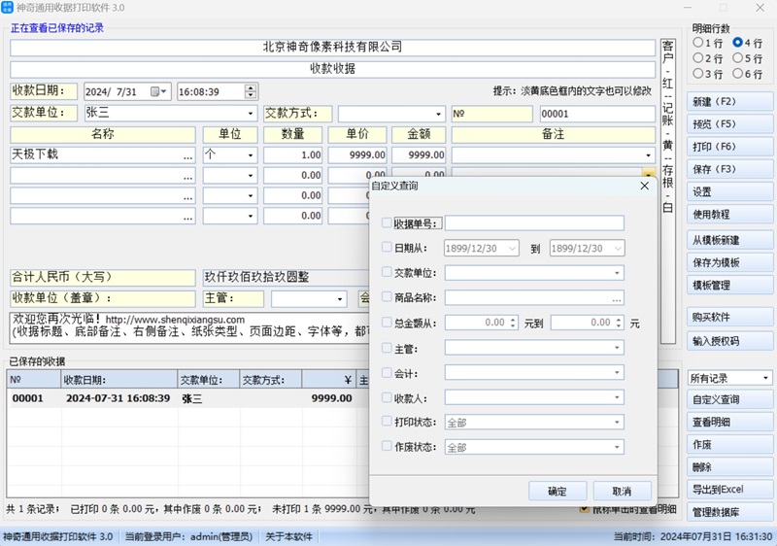Click the time spinner beside 16:08:39
The height and width of the screenshot is (546, 777).
pyautogui.click(x=251, y=91)
